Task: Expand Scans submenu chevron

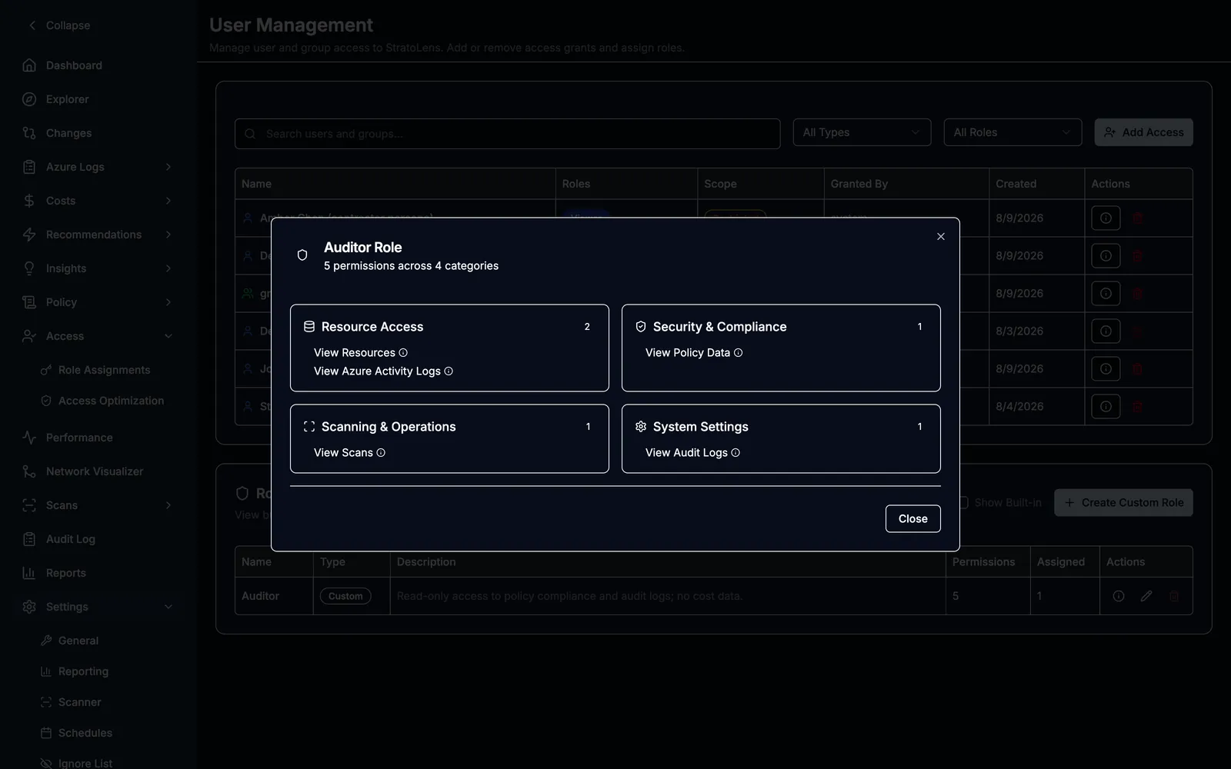Action: [x=168, y=505]
